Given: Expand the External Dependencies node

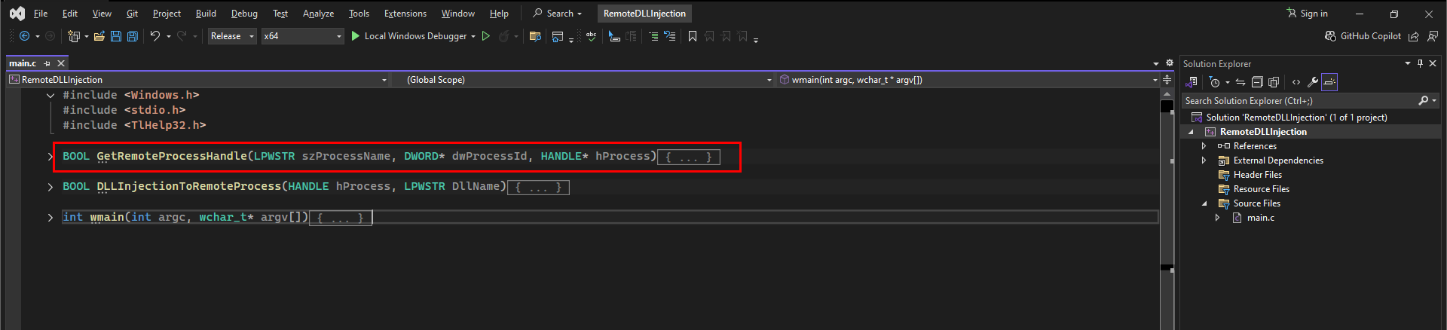Looking at the screenshot, I should pyautogui.click(x=1204, y=160).
